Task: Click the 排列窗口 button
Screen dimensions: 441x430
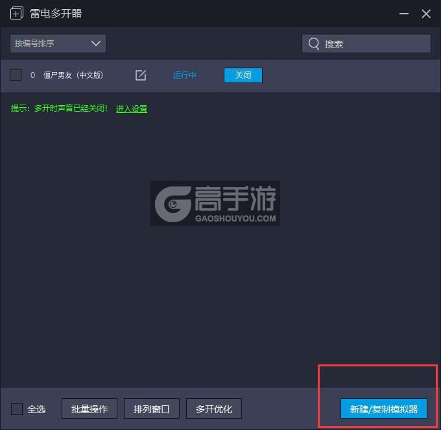Action: click(x=152, y=409)
